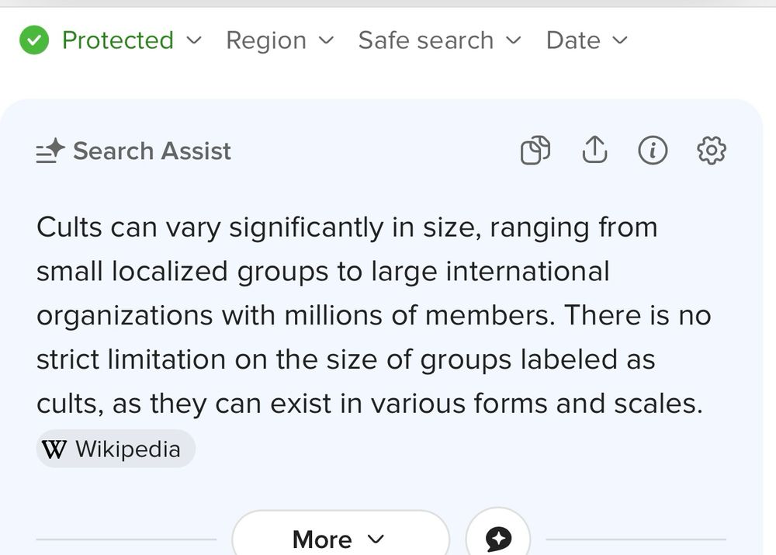Share the Search Assist answer
Screen dimensions: 776x555
[x=594, y=151]
